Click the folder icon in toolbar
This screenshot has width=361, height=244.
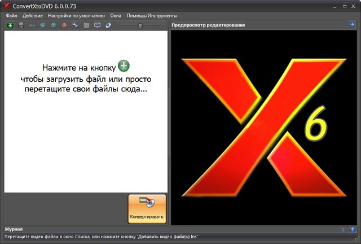pyautogui.click(x=86, y=25)
